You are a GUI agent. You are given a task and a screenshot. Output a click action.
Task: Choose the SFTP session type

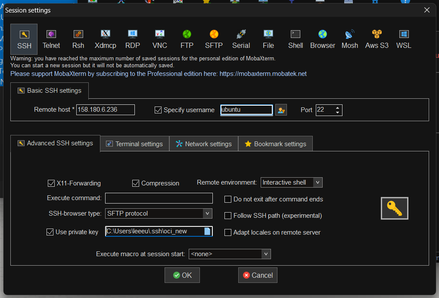click(214, 39)
